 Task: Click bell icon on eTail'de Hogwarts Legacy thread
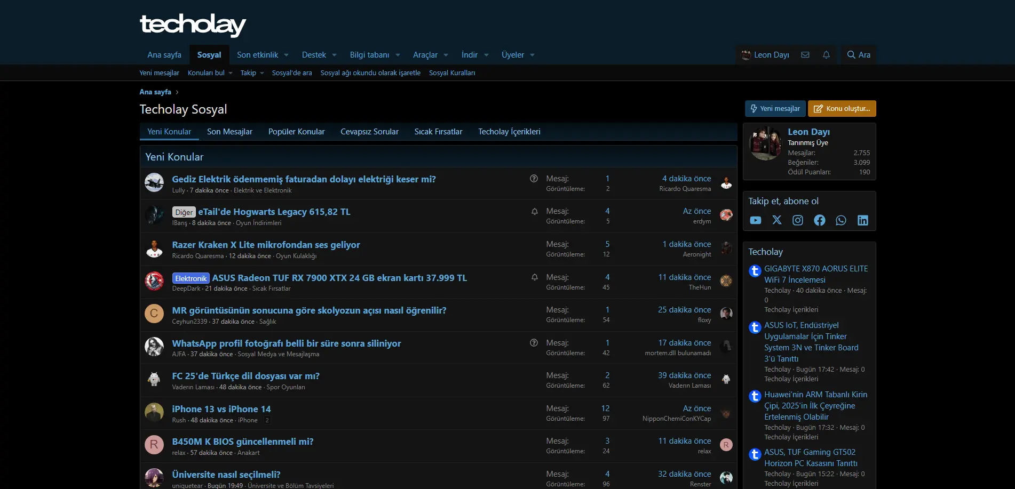pyautogui.click(x=534, y=212)
